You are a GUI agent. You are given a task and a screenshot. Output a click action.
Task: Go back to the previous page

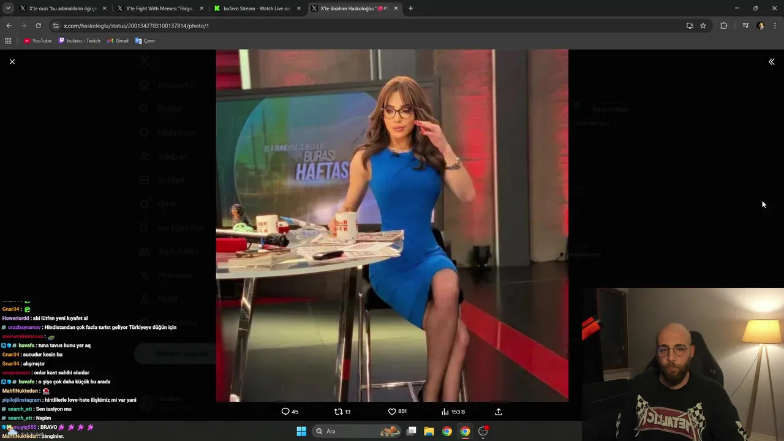pos(9,26)
